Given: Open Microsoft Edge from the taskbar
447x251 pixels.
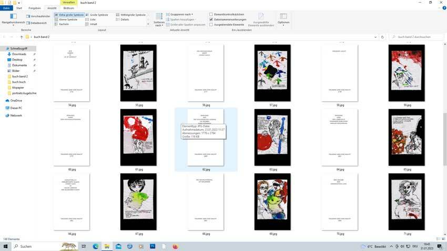Looking at the screenshot, I should point(96,246).
